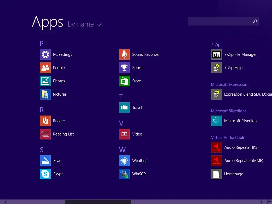Click the 'Sound Recorder' label
This screenshot has width=272, height=204.
(146, 54)
